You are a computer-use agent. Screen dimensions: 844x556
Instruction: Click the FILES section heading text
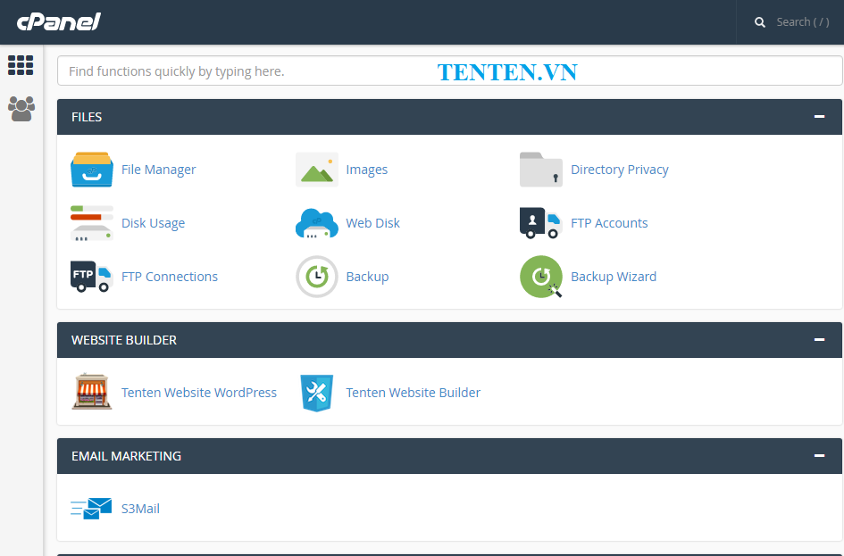pyautogui.click(x=87, y=117)
